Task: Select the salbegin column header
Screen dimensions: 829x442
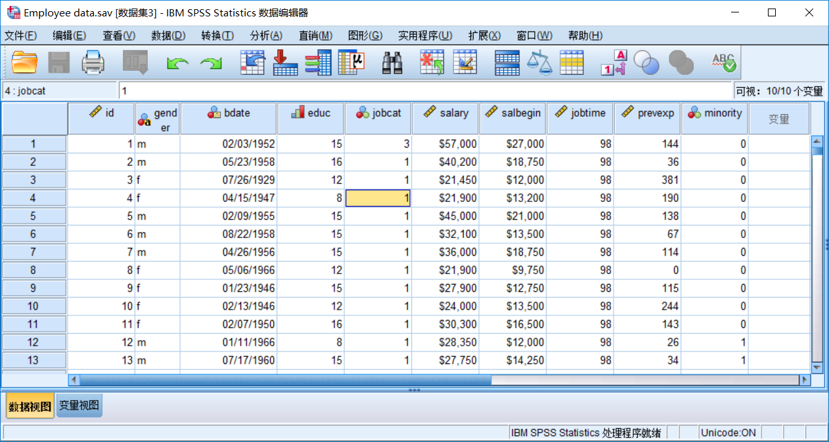Action: 513,119
